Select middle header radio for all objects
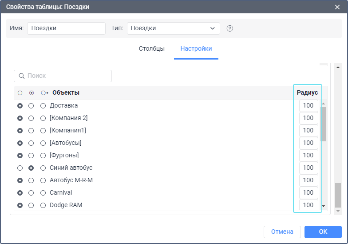Image resolution: width=348 pixels, height=244 pixels. [32, 93]
